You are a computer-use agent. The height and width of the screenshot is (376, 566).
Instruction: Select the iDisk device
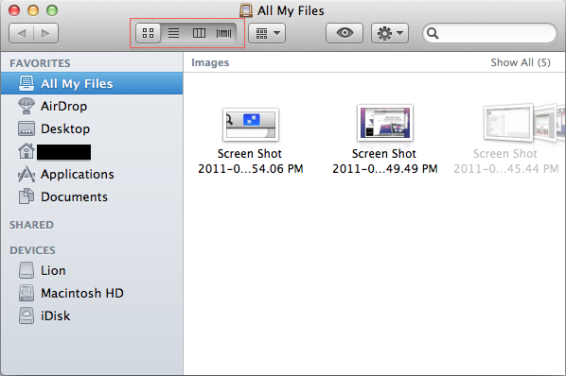coord(92,316)
